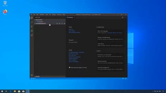Open the File menu
This screenshot has height=93, width=166.
click(x=34, y=15)
